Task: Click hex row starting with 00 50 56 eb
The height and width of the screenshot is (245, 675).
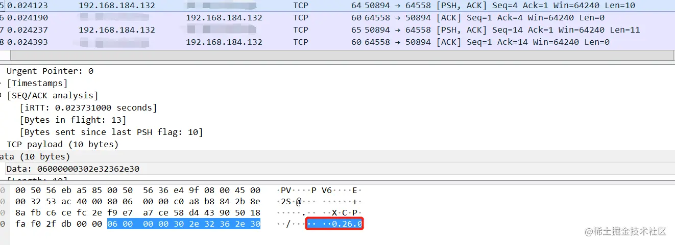Action: click(x=138, y=190)
